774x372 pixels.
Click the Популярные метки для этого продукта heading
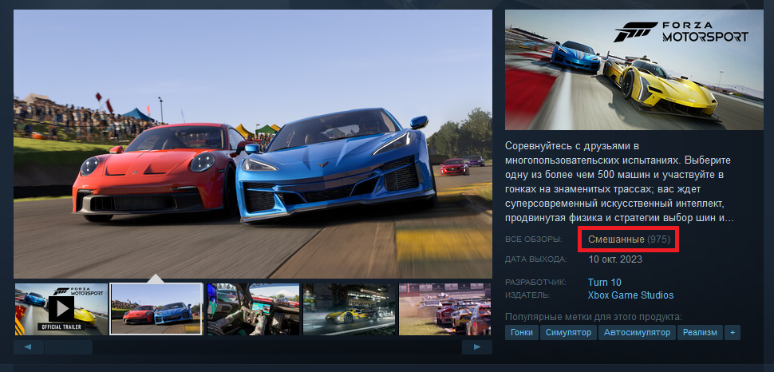[x=594, y=317]
